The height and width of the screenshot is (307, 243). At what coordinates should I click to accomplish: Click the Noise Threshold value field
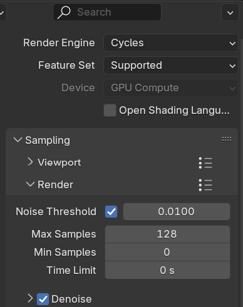point(177,212)
